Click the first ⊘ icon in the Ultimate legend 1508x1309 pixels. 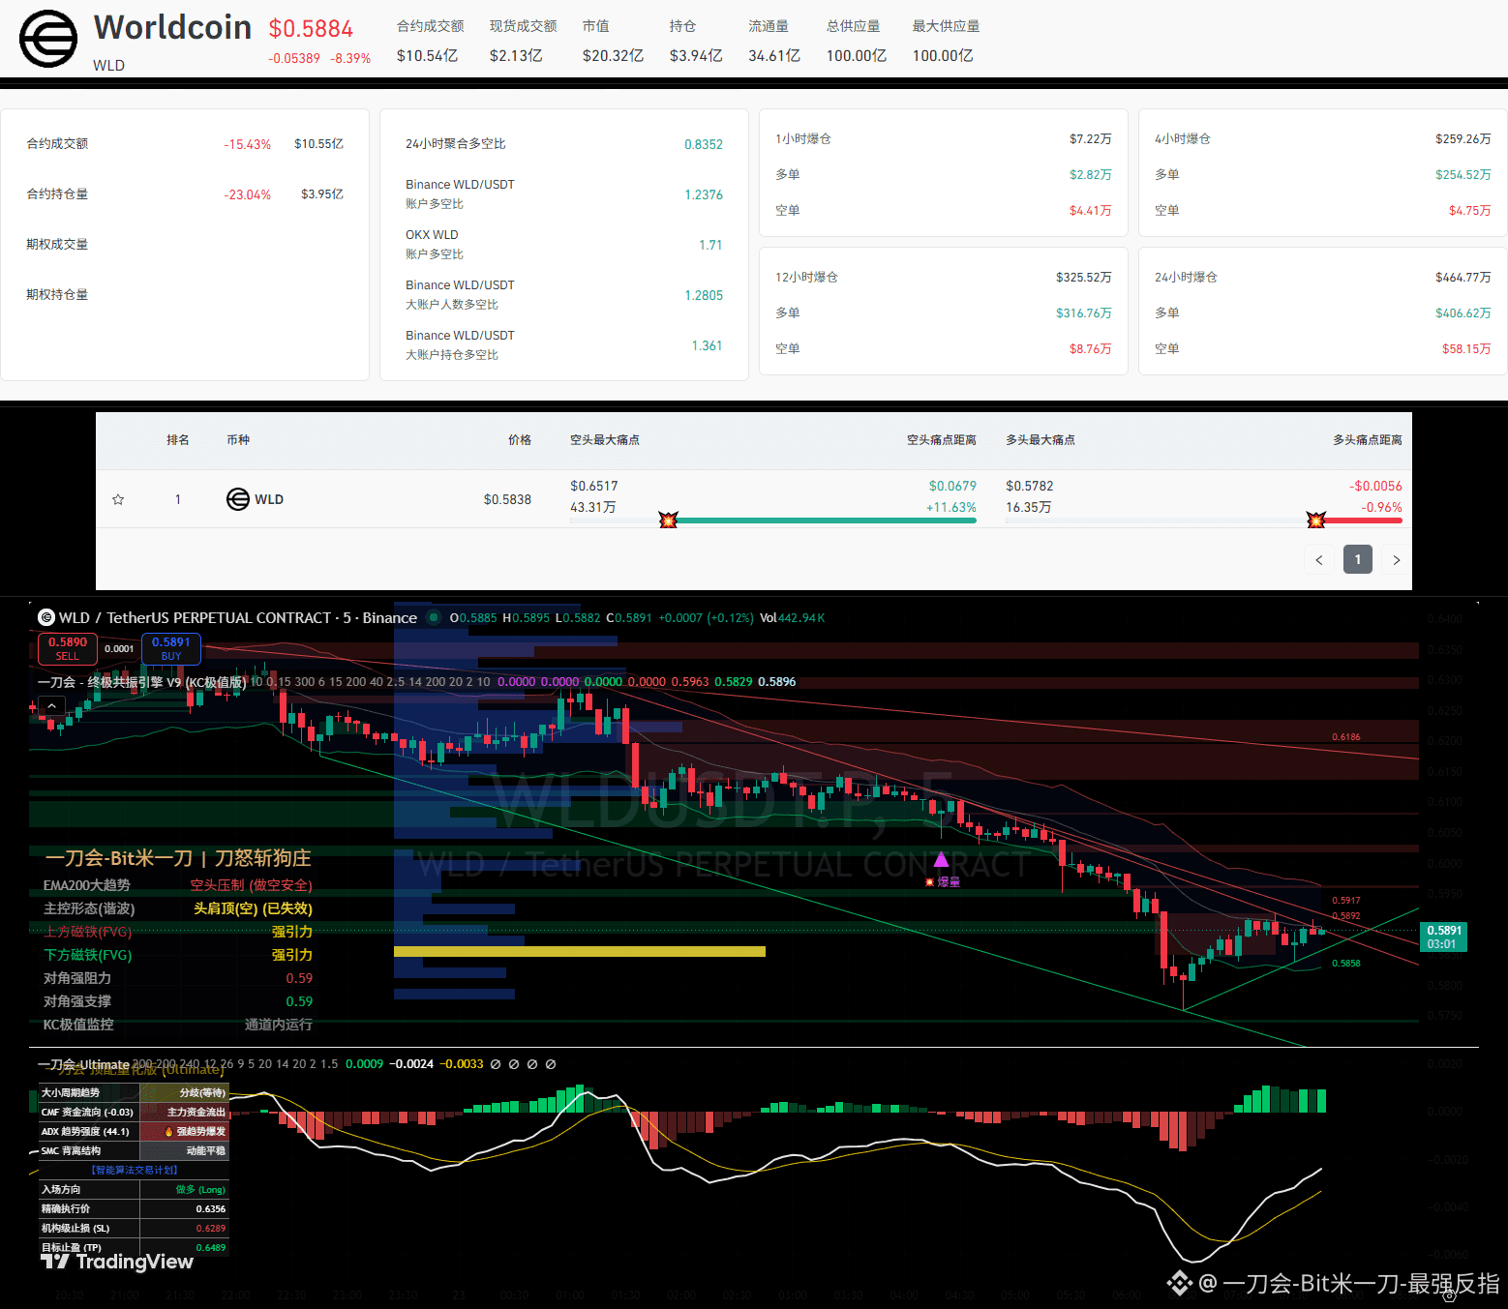(496, 1064)
